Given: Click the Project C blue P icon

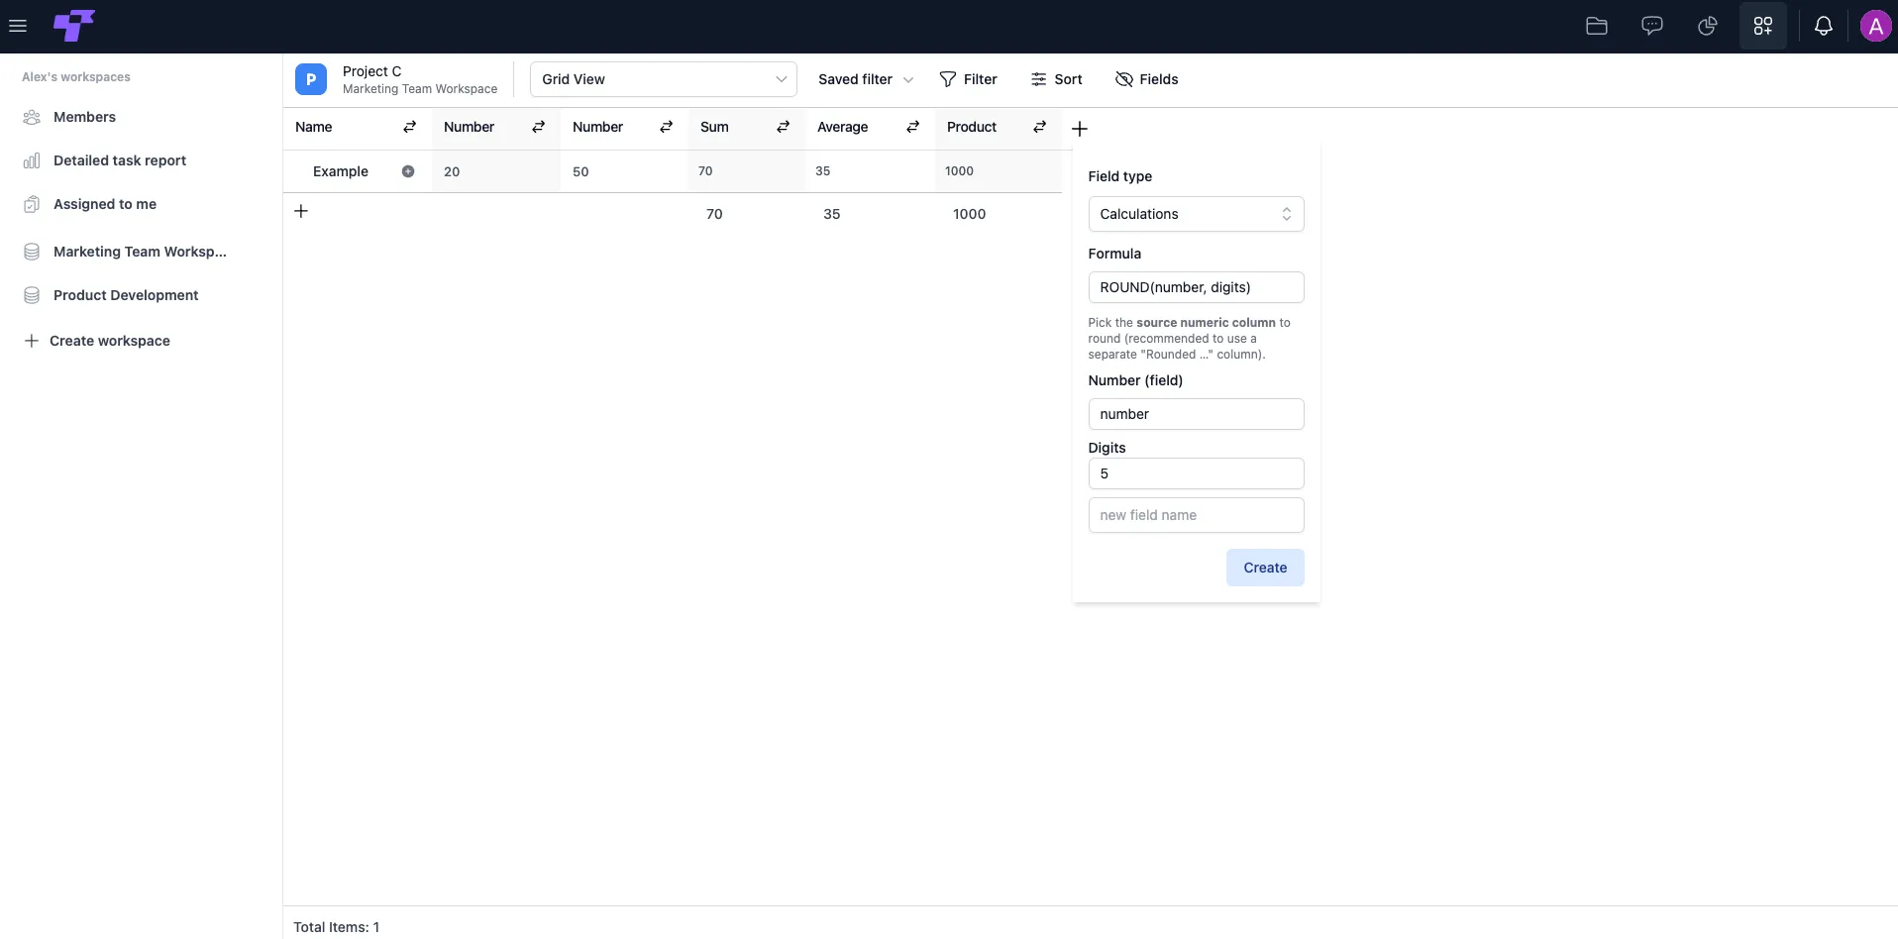Looking at the screenshot, I should point(311,79).
